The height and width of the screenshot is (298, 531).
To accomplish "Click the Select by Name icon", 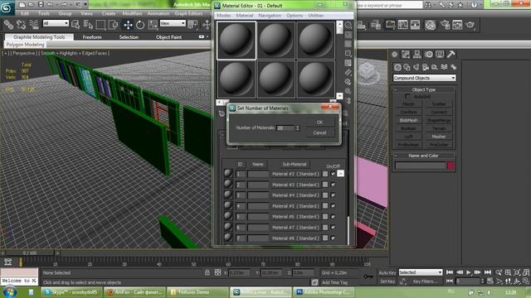I will coord(89,25).
